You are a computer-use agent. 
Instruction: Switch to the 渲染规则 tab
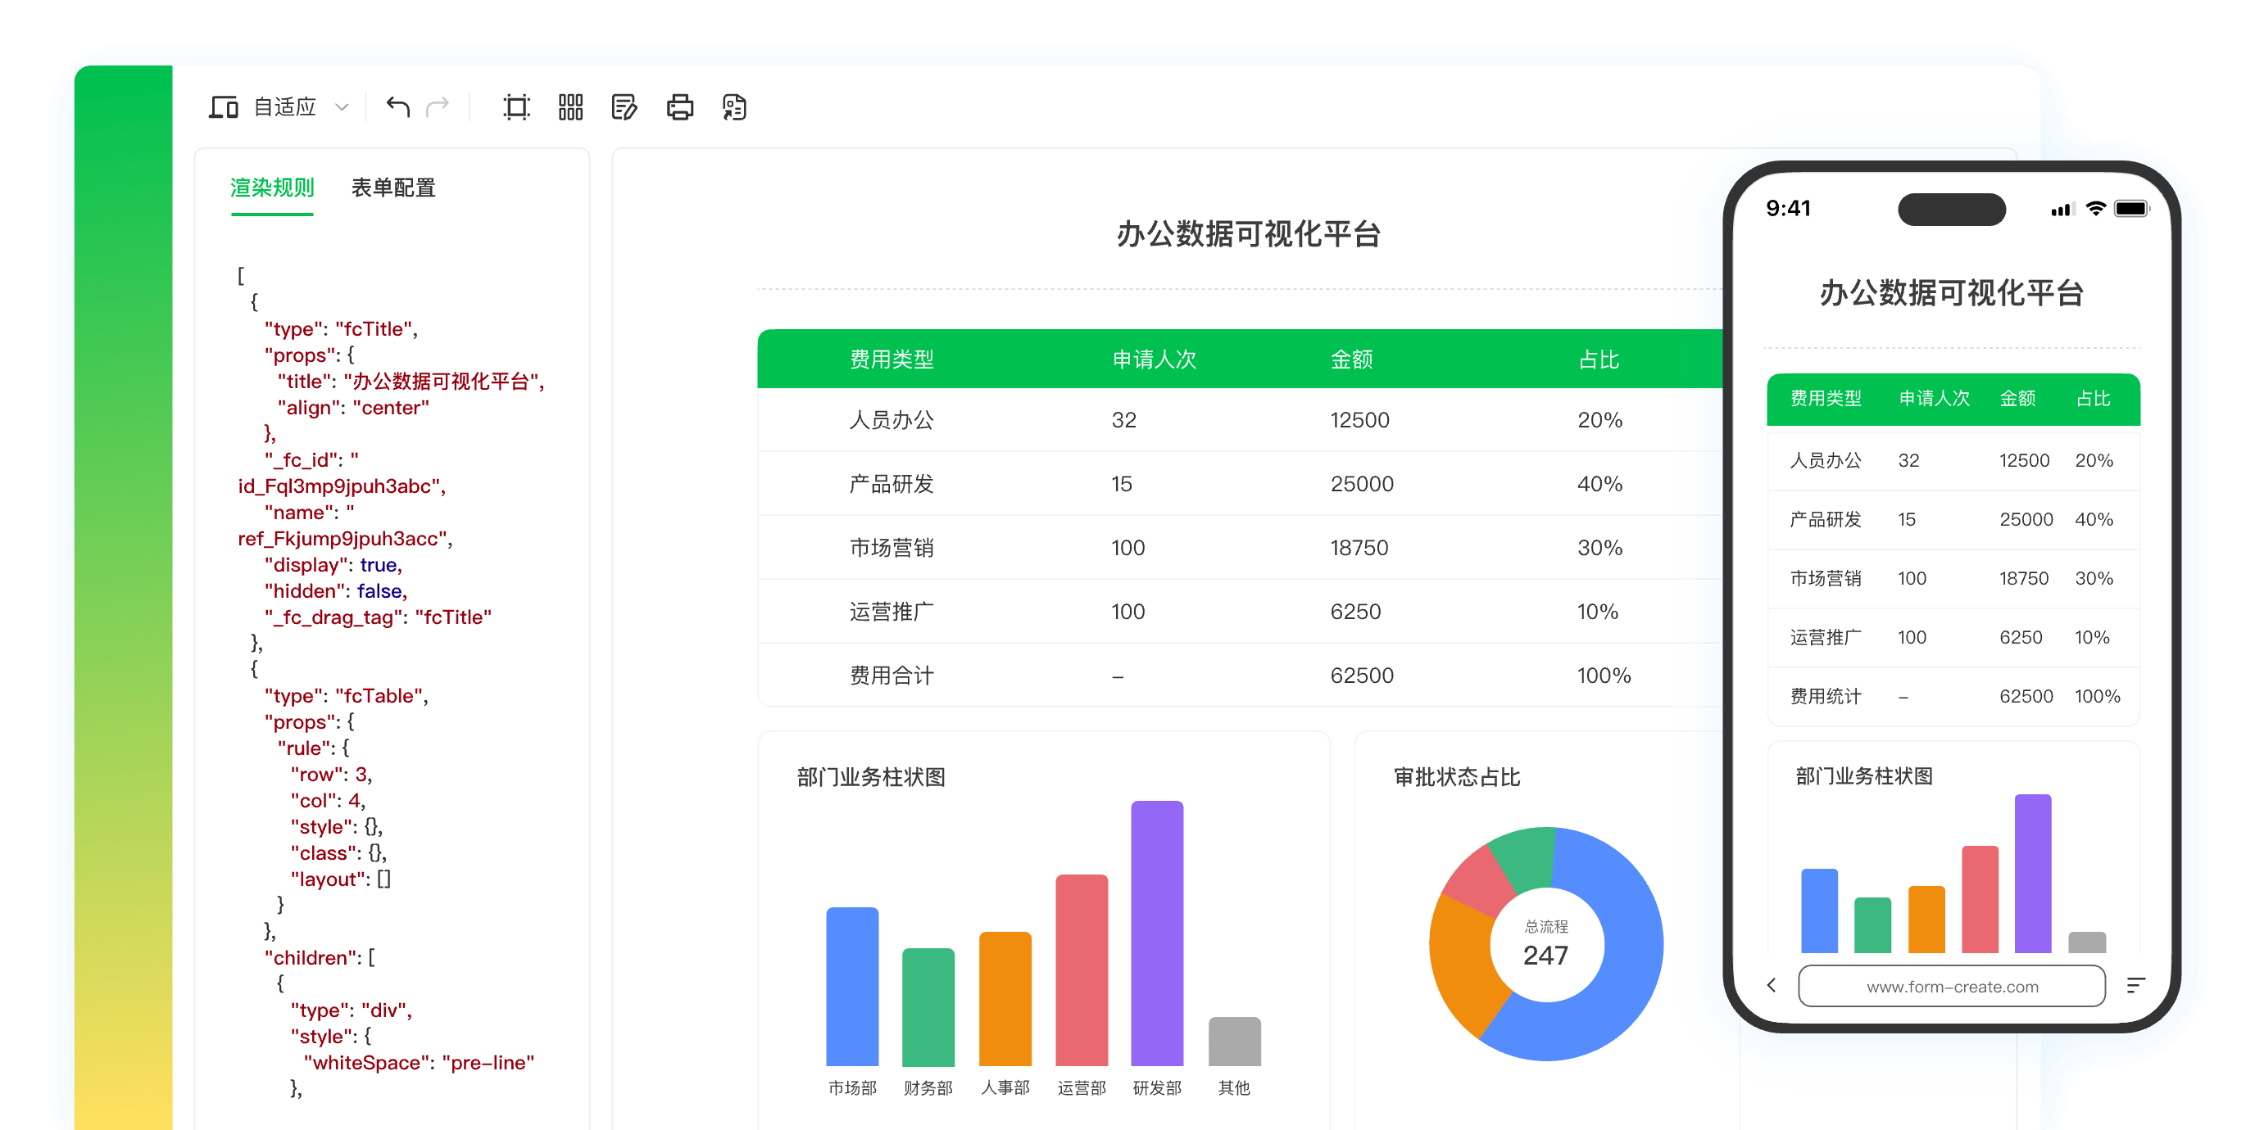pos(271,188)
